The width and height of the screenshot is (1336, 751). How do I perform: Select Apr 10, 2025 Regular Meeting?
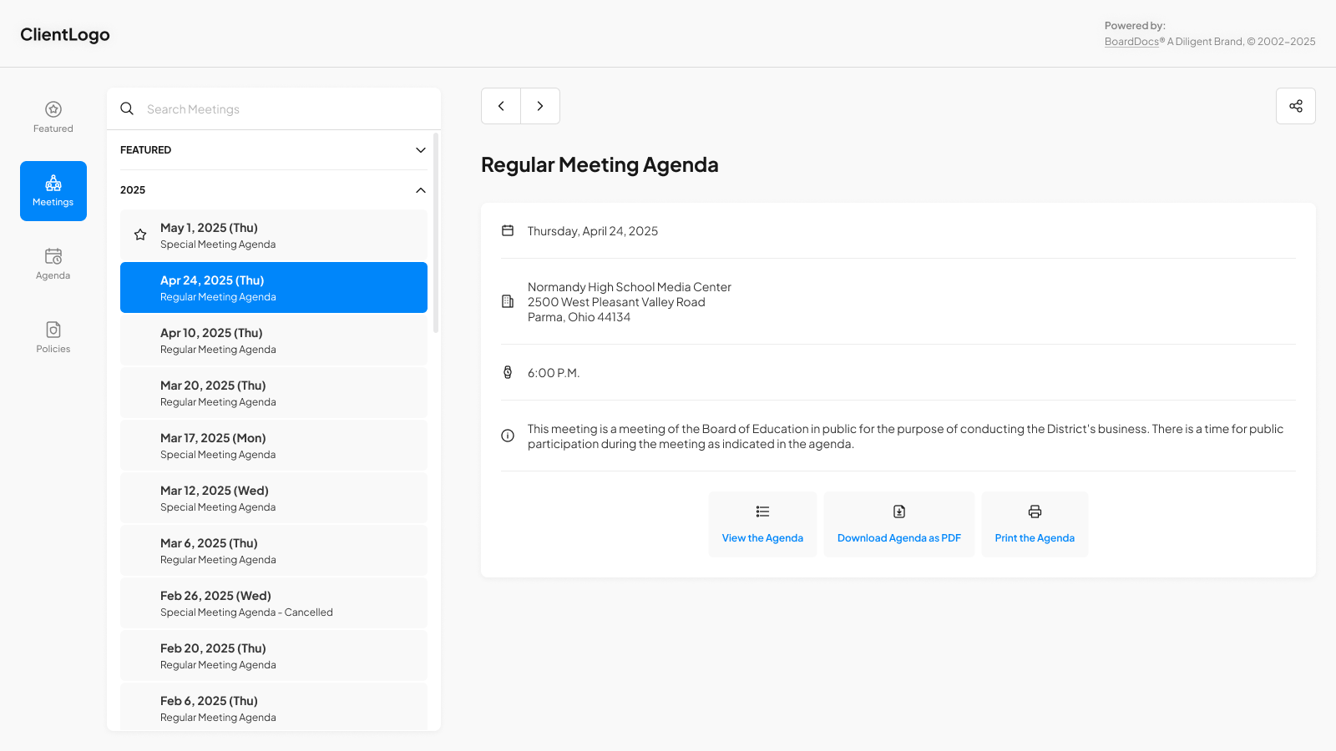(274, 340)
